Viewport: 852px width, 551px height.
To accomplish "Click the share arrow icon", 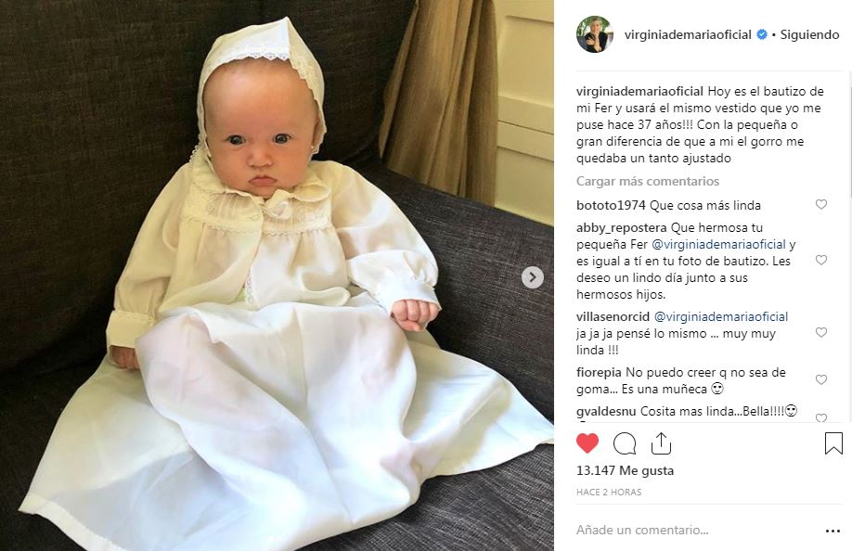I will click(x=661, y=443).
